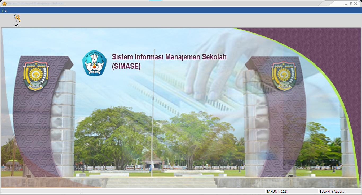The image size is (362, 195).
Task: Click the "Login" text label under keys
Action: [x=17, y=25]
